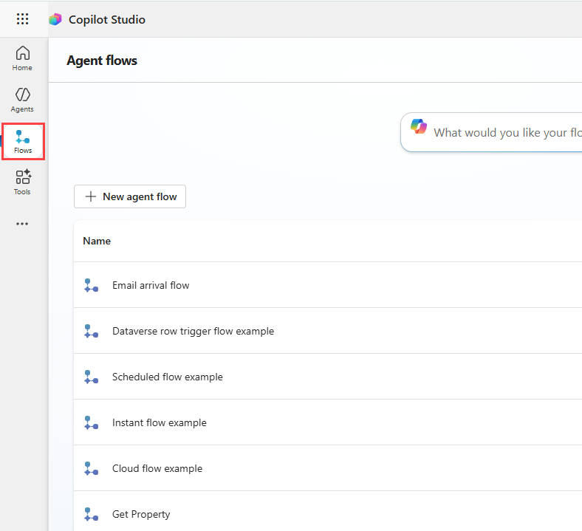
Task: Show more sidebar options ellipsis
Action: tap(22, 224)
